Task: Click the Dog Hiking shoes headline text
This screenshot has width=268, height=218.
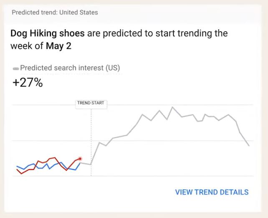Action: click(48, 33)
